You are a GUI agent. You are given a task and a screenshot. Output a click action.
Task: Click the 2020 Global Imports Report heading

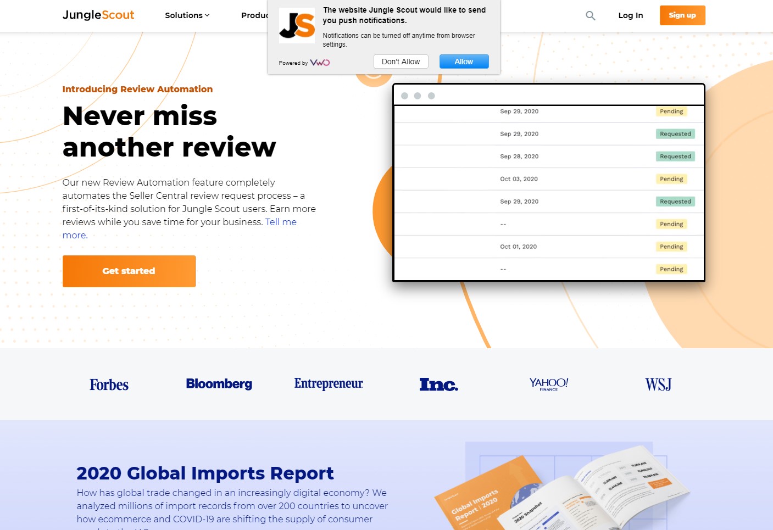pyautogui.click(x=205, y=473)
